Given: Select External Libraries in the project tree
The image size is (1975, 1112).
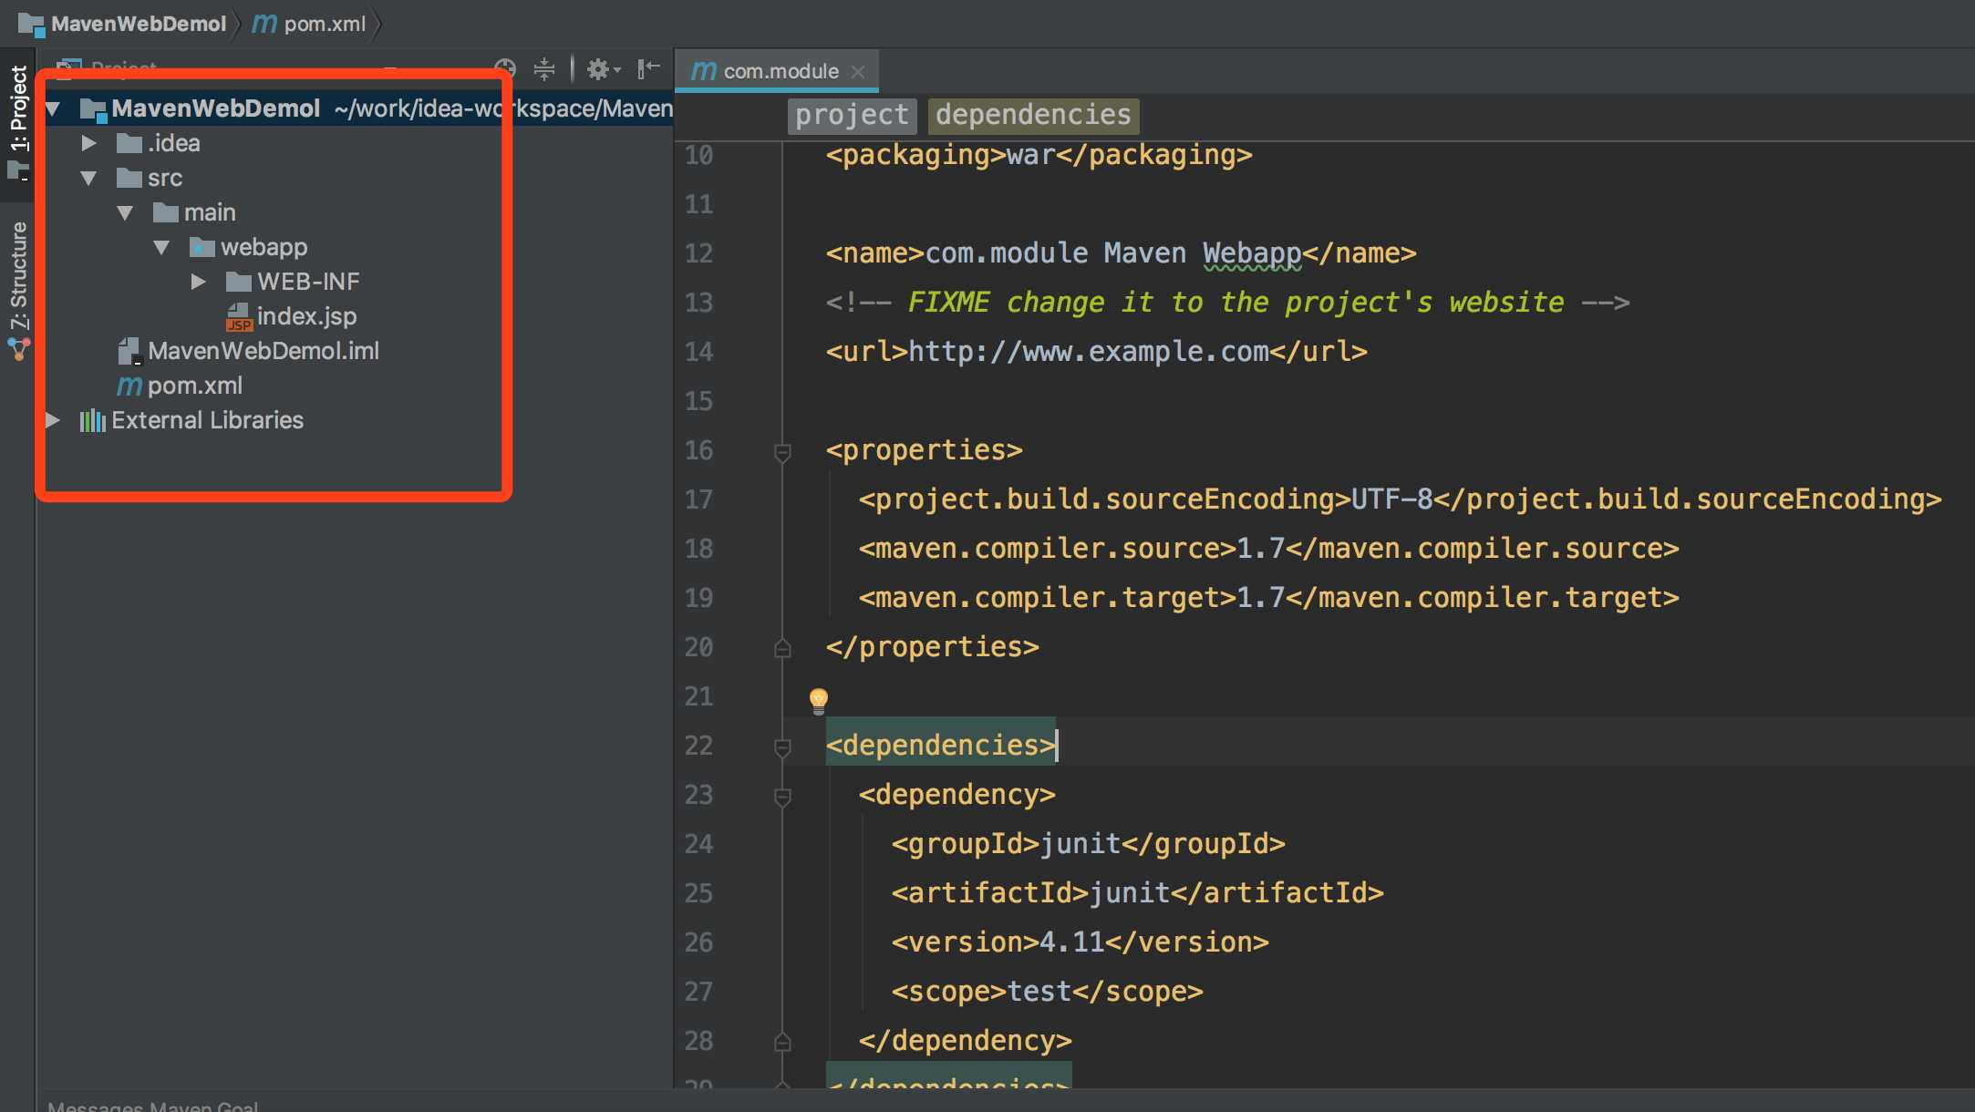Looking at the screenshot, I should coord(207,420).
